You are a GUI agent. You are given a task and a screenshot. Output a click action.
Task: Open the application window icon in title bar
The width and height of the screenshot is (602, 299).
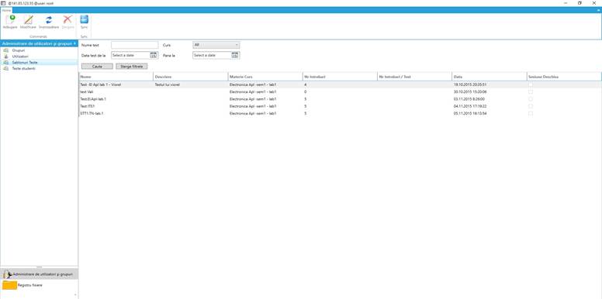point(3,3)
